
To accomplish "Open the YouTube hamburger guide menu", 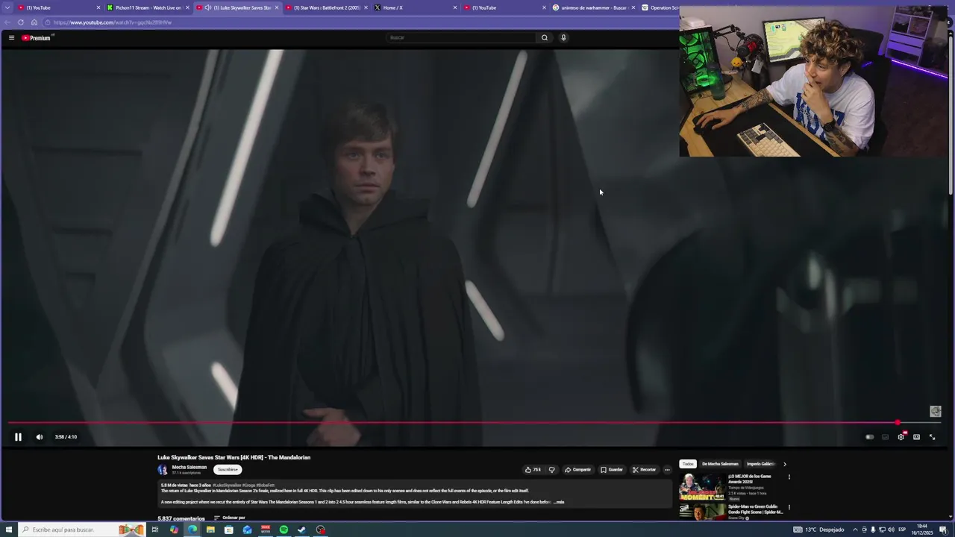I will [11, 37].
